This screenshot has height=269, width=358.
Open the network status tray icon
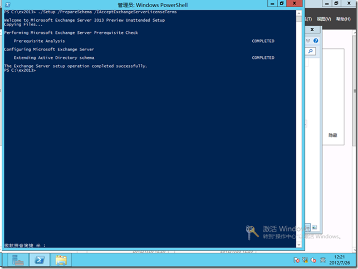click(305, 260)
